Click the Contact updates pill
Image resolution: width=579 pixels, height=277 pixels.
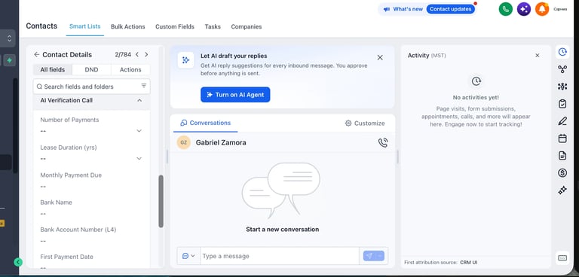451,9
